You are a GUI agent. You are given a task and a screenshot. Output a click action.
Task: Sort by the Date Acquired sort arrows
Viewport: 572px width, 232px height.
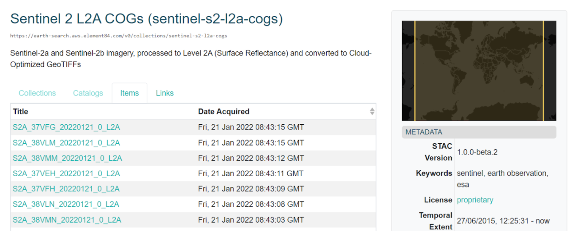[x=372, y=111]
